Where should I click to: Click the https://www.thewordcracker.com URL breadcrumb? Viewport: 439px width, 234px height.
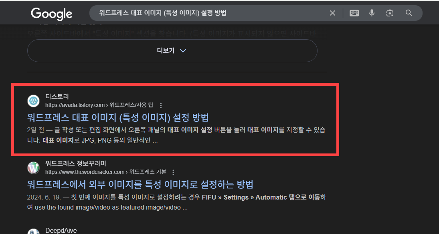[106, 172]
